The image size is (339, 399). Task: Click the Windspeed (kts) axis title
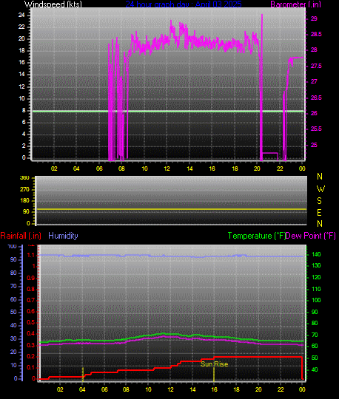click(x=53, y=4)
